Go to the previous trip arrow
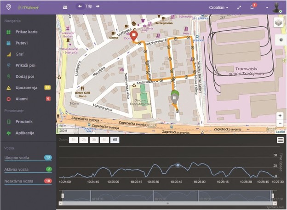 80,6
